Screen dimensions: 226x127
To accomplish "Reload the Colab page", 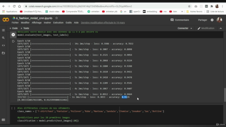I will coord(14,6).
